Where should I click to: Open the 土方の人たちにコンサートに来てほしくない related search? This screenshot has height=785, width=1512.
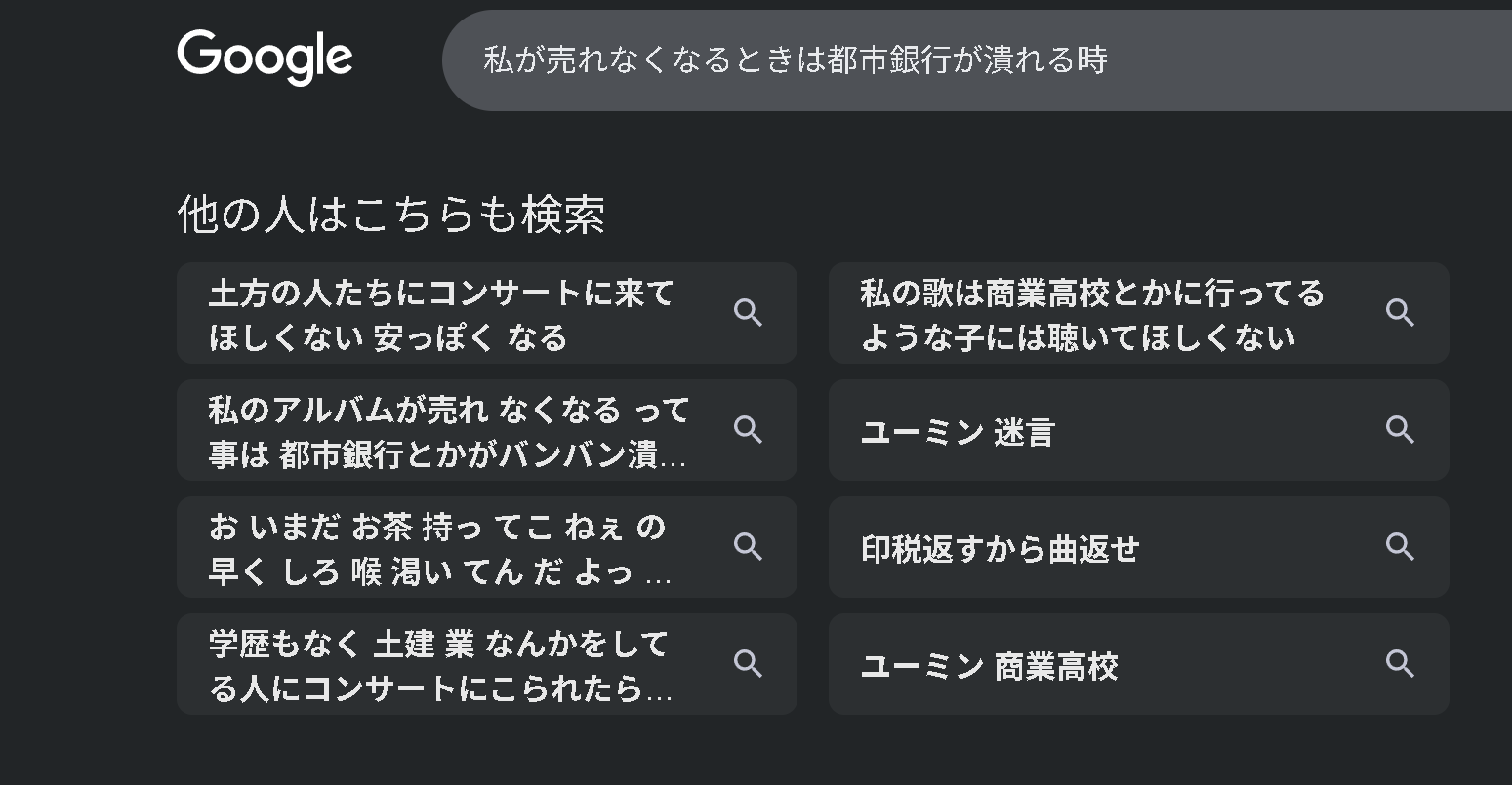(x=441, y=314)
